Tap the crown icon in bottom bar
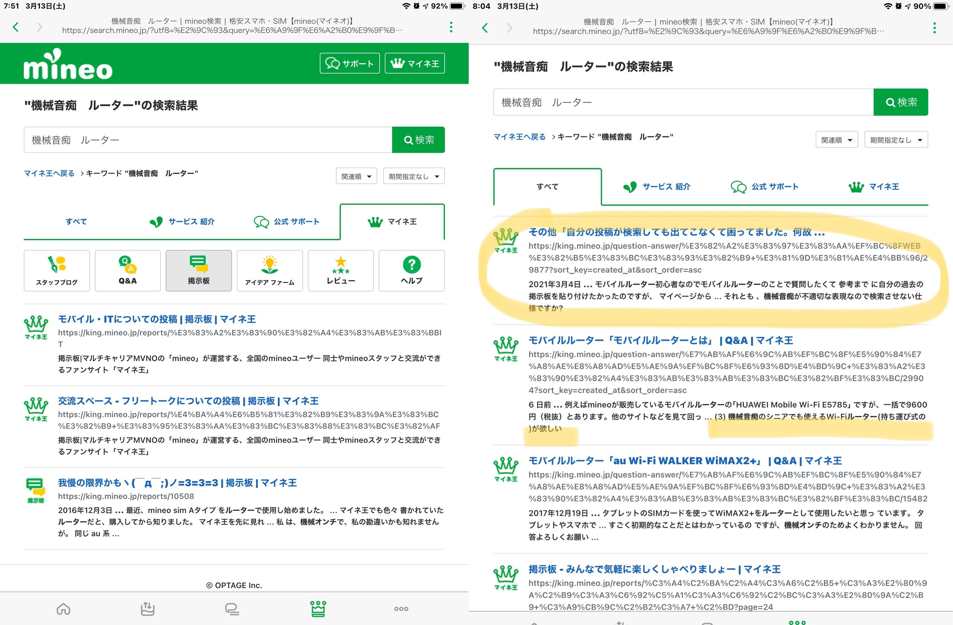The height and width of the screenshot is (625, 953). (x=318, y=609)
